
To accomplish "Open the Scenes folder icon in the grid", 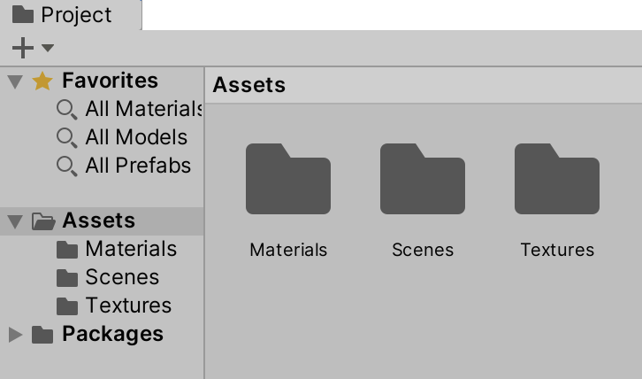I will pos(422,180).
